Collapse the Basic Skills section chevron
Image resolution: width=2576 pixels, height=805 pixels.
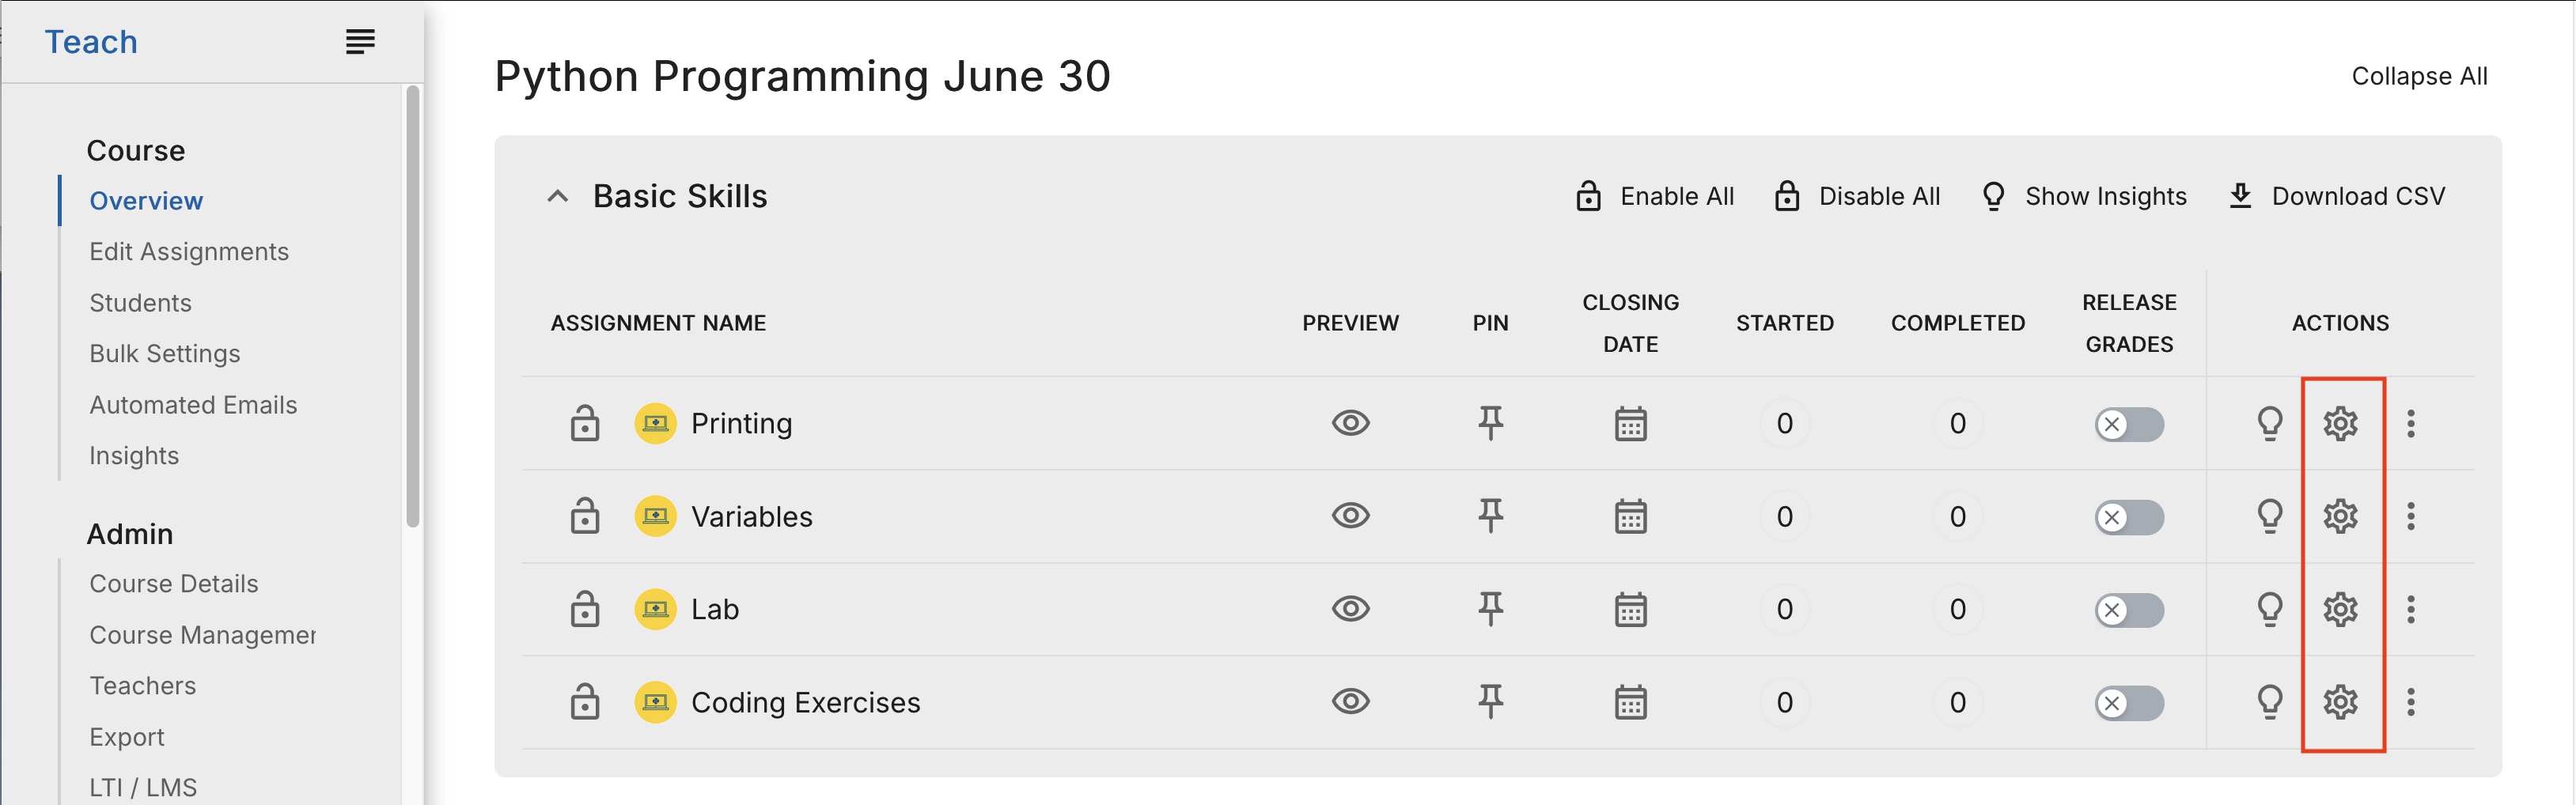(558, 196)
